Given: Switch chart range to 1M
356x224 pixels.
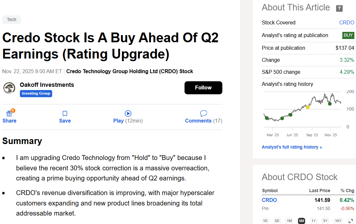Looking at the screenshot, I should 289,221.
